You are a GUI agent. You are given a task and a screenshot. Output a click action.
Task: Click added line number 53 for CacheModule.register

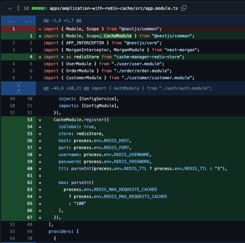pos(30,120)
